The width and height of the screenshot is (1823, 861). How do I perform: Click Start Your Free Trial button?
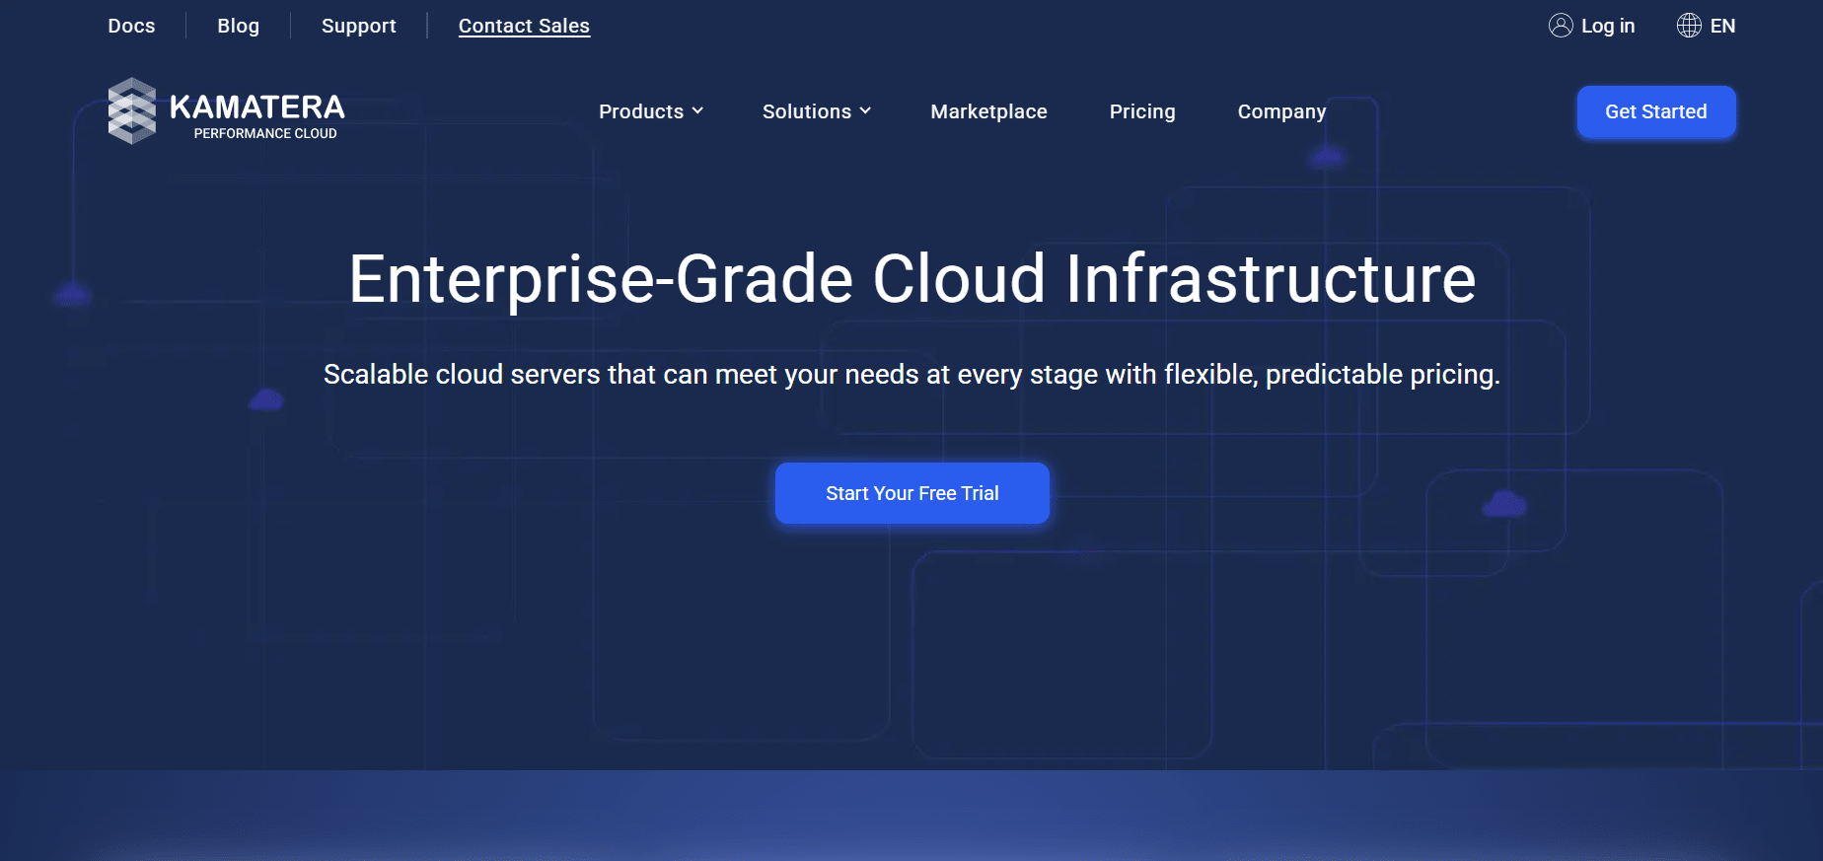point(911,493)
